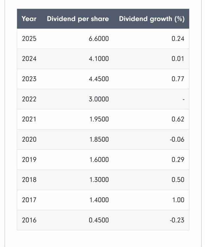The width and height of the screenshot is (205, 247).
Task: Click the 0.4500 dividend per share value
Action: click(99, 220)
